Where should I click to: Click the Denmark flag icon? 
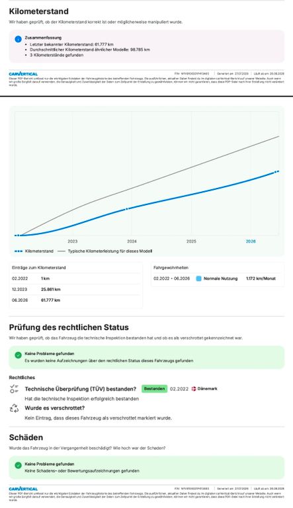tap(194, 389)
